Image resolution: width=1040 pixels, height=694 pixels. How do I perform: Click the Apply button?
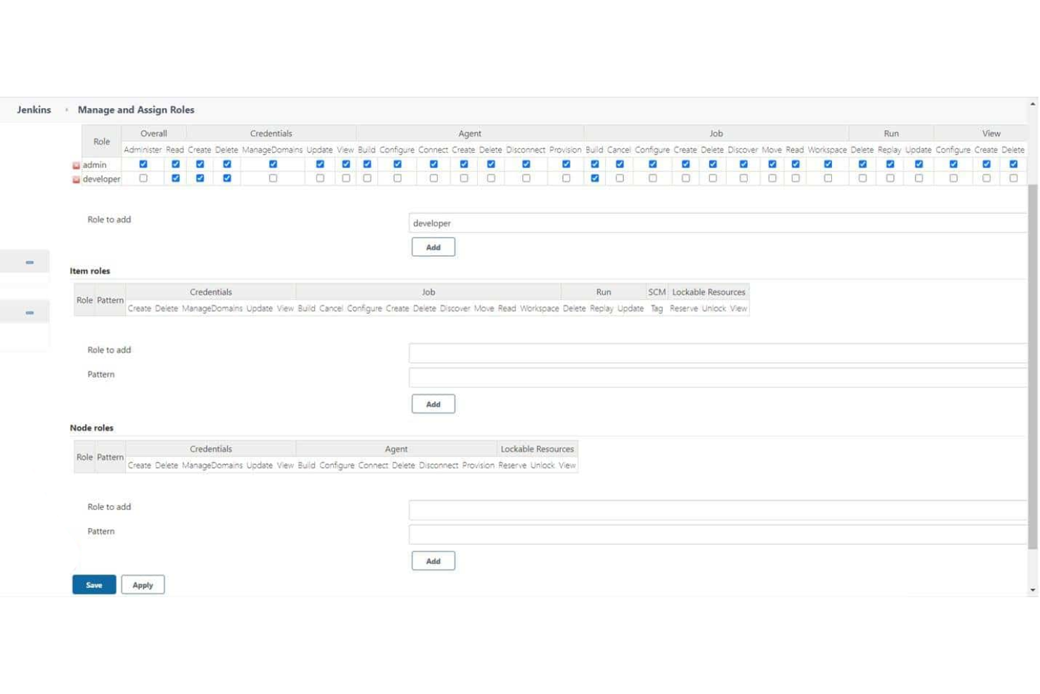(x=143, y=584)
